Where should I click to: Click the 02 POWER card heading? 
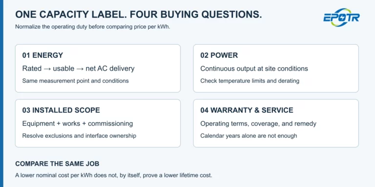pos(219,56)
